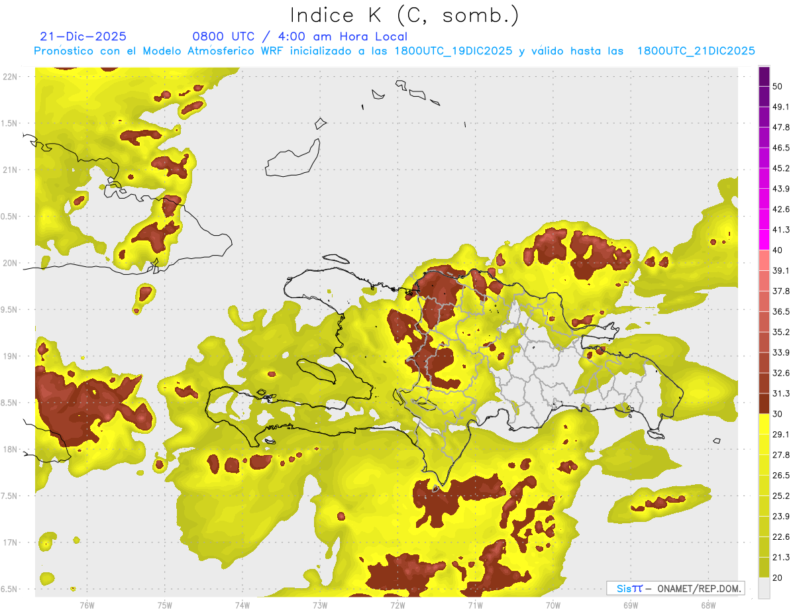Click the colorbar value '32.6'
Screen dimensions: 795x614
[x=780, y=373]
